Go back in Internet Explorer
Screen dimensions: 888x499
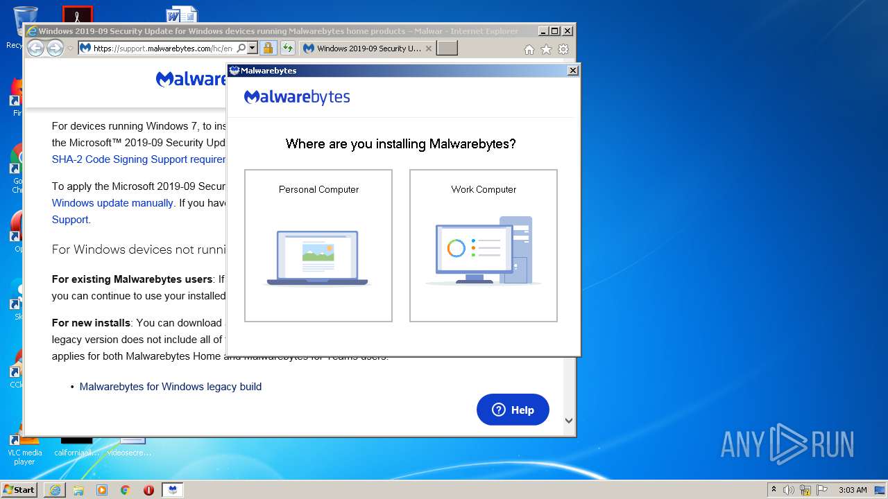point(35,49)
